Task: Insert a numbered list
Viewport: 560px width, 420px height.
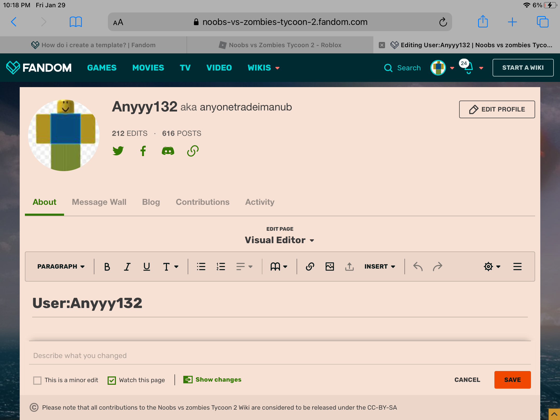Action: pos(221,267)
